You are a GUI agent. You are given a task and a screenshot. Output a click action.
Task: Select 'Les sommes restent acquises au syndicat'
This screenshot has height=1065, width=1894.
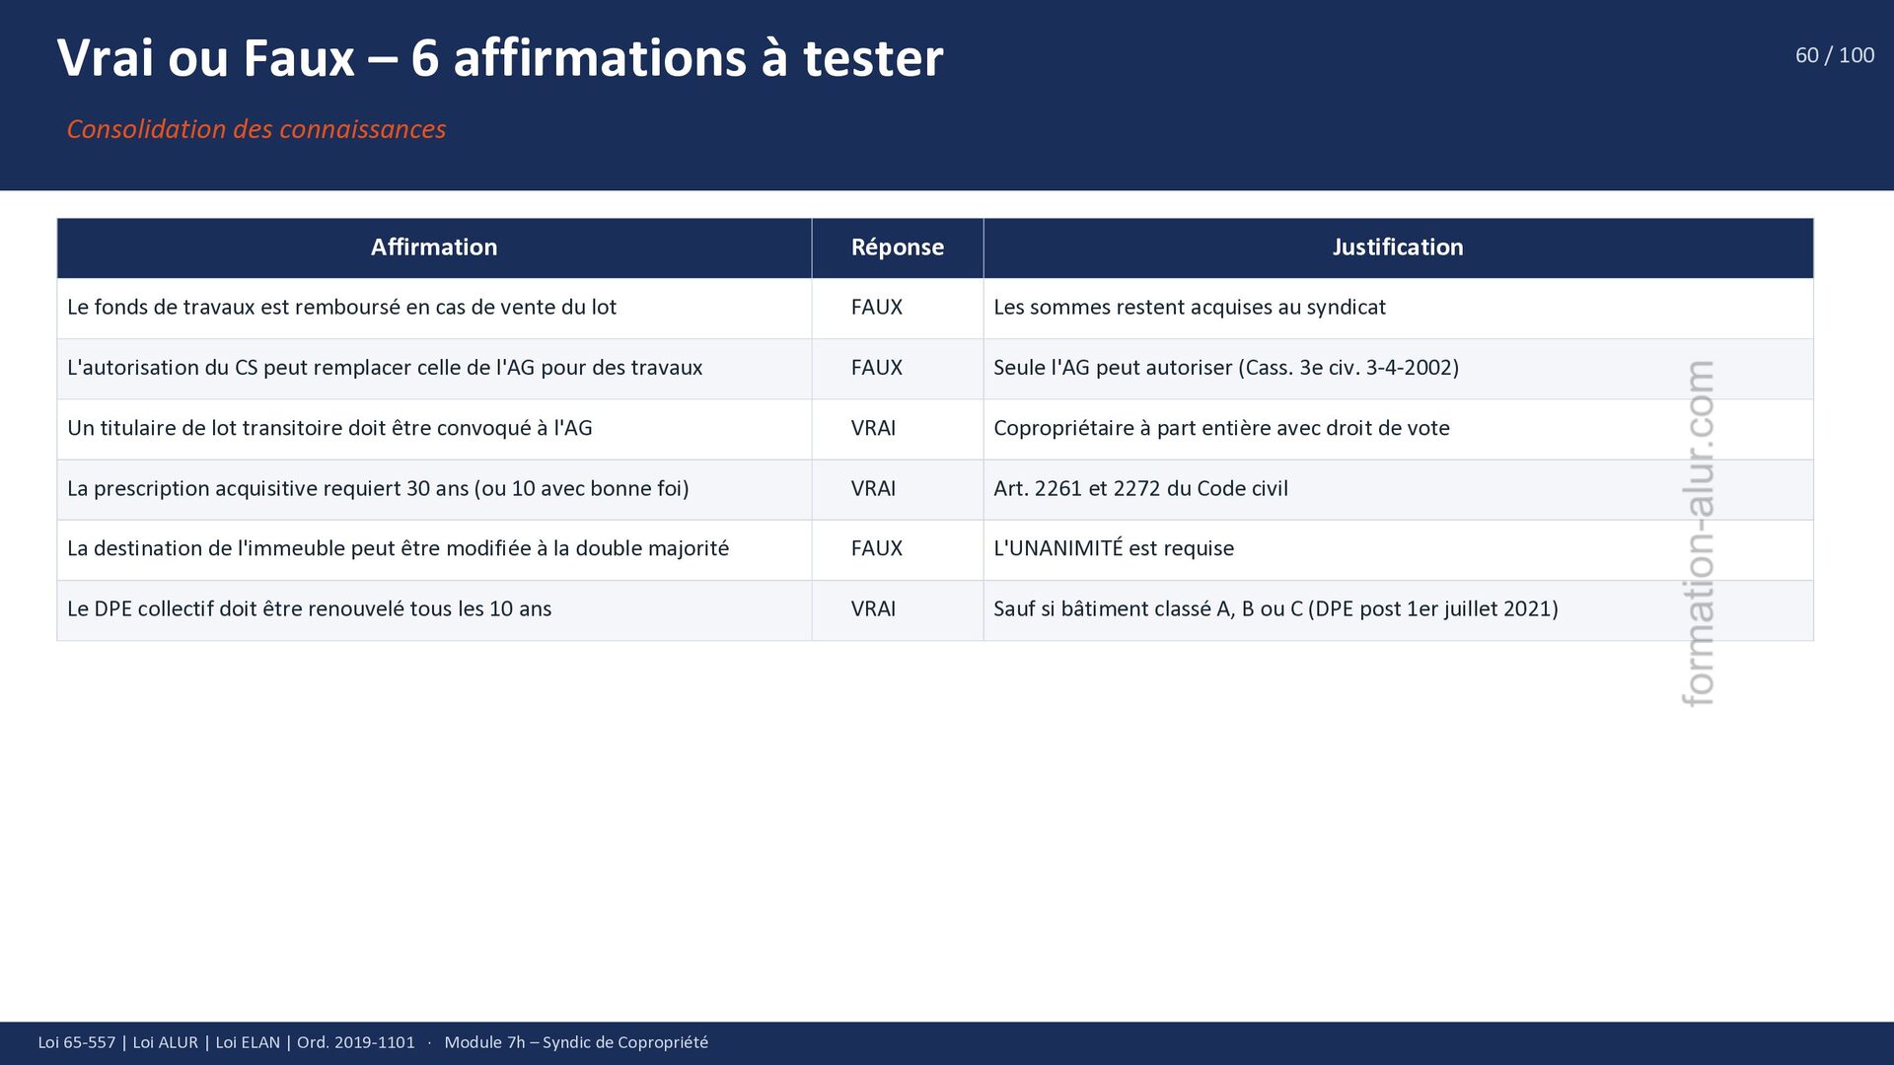(x=1189, y=308)
